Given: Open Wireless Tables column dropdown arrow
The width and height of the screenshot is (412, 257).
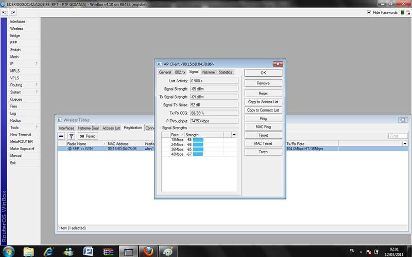Looking at the screenshot, I should [x=405, y=144].
